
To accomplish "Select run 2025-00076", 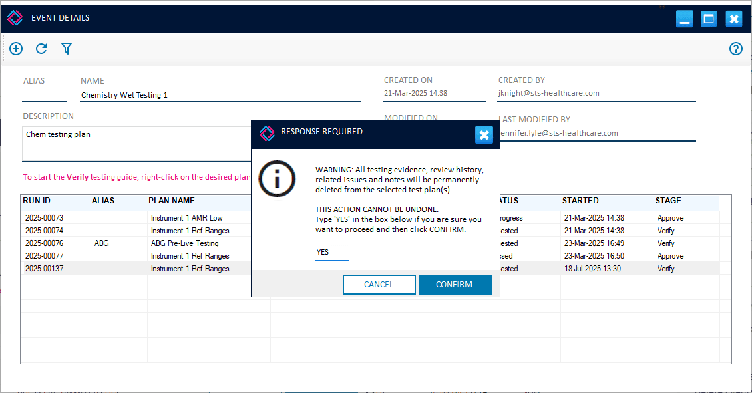I will pos(44,243).
